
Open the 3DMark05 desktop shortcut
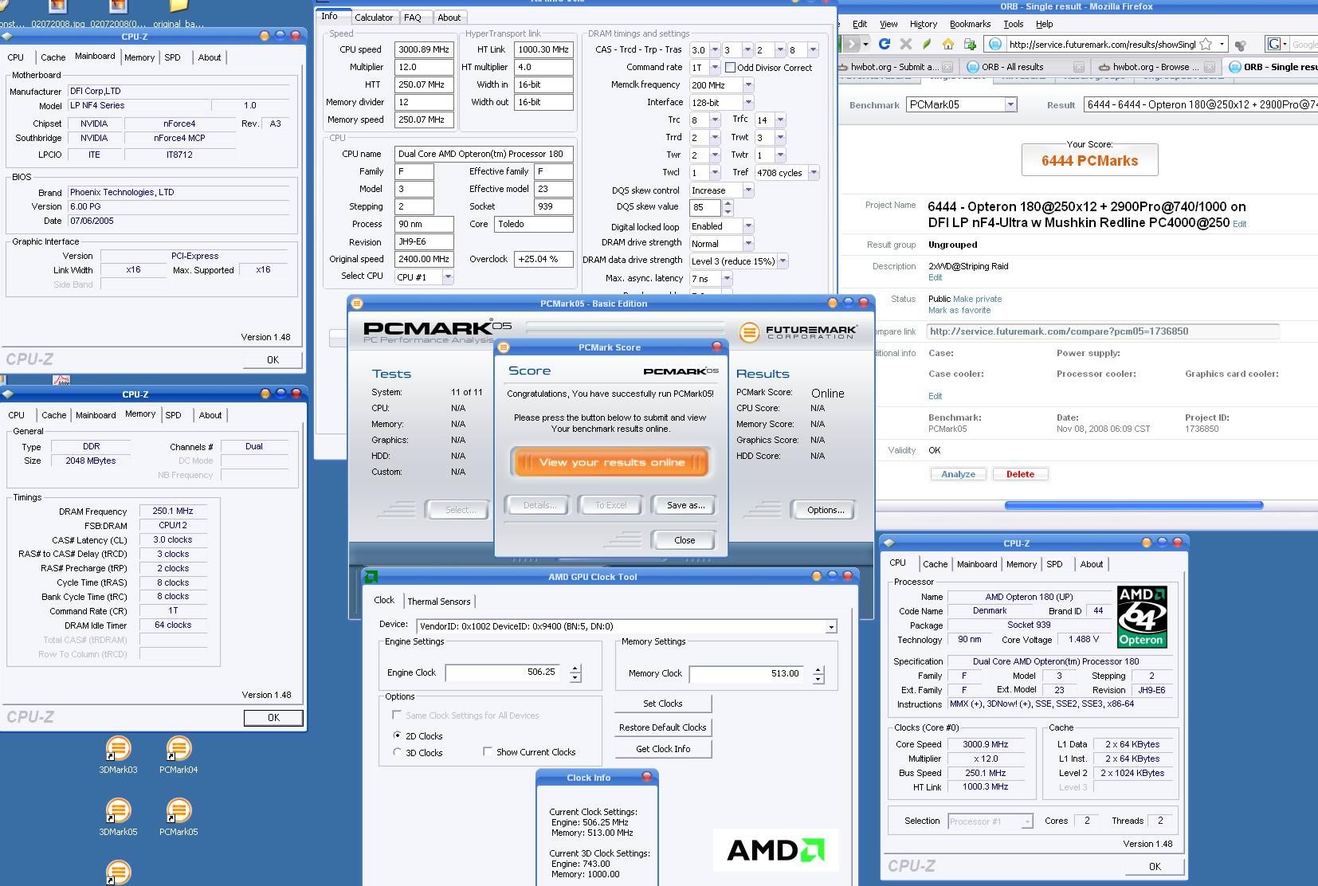(x=118, y=817)
